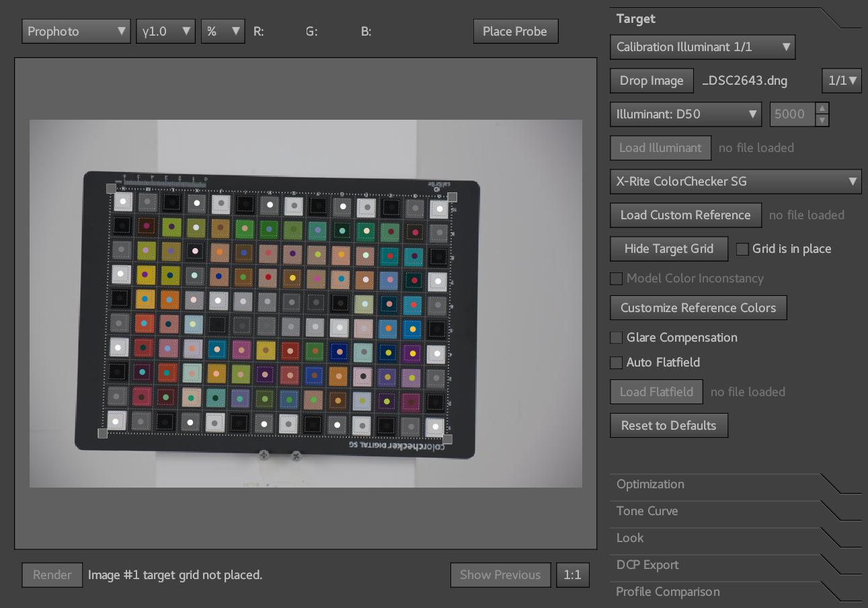
Task: Click the Place Probe button
Action: (515, 31)
